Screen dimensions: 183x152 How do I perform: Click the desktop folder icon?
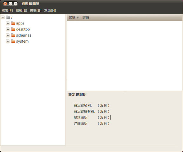[x=13, y=29]
